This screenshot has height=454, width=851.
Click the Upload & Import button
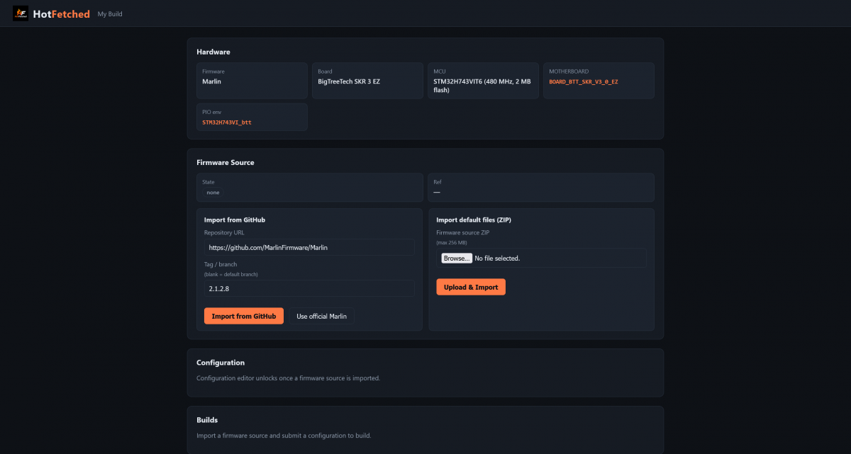[471, 287]
